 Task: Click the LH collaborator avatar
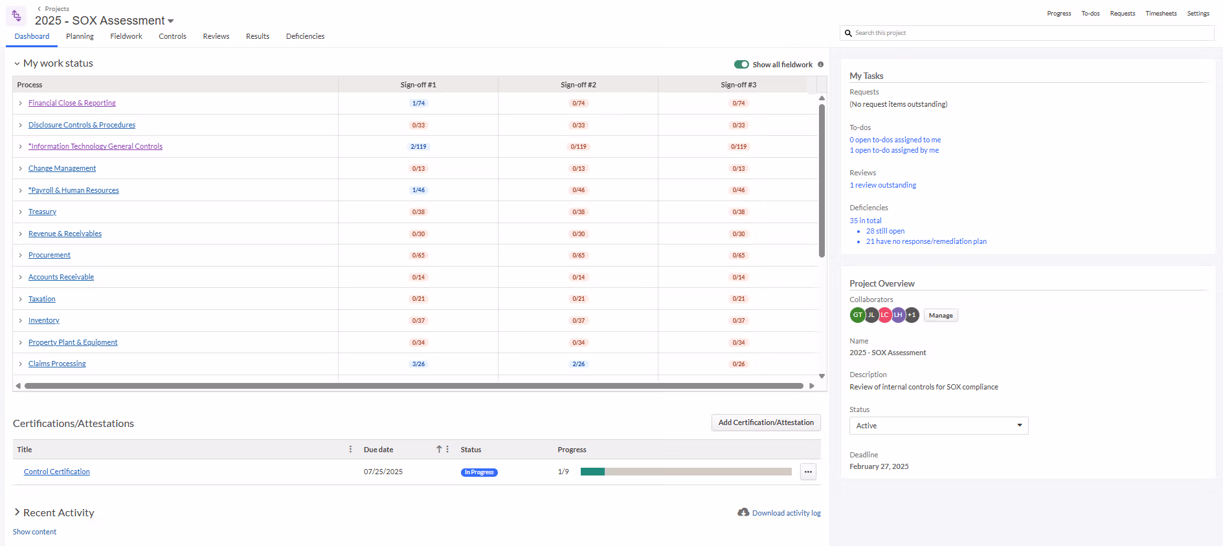point(898,315)
